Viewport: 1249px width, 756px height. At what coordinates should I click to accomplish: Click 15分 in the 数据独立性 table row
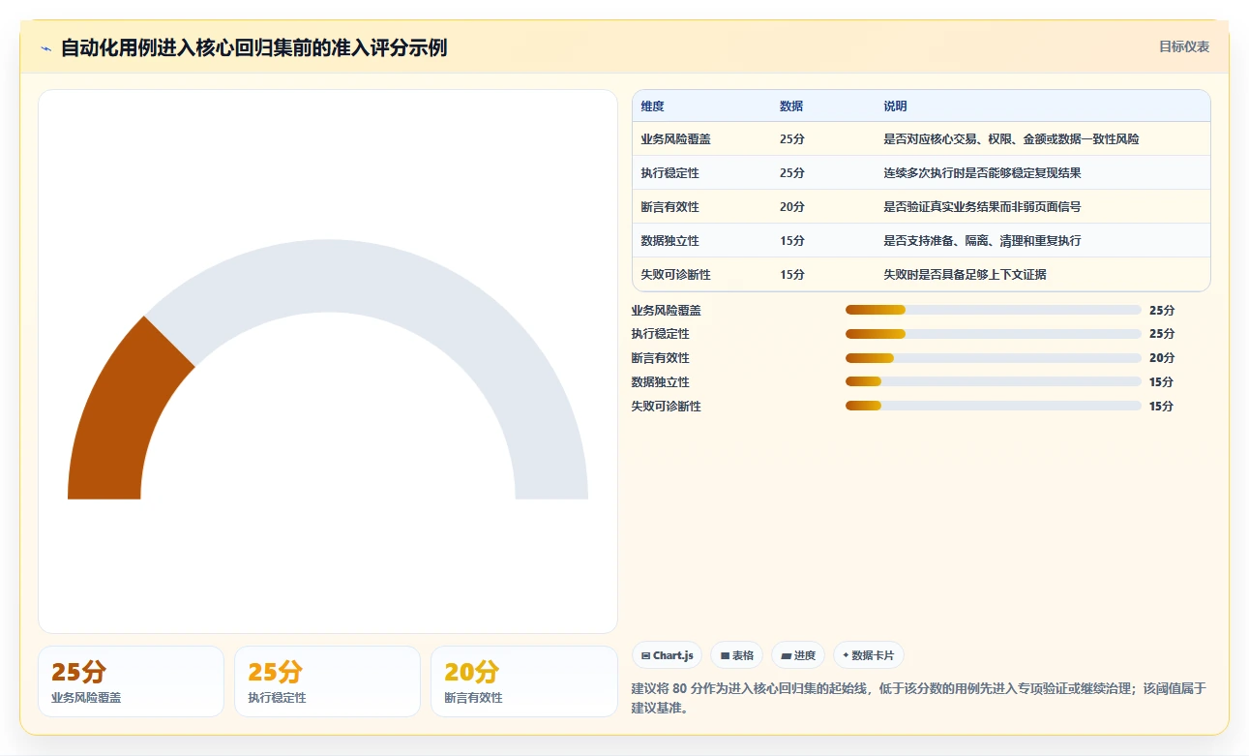point(791,241)
